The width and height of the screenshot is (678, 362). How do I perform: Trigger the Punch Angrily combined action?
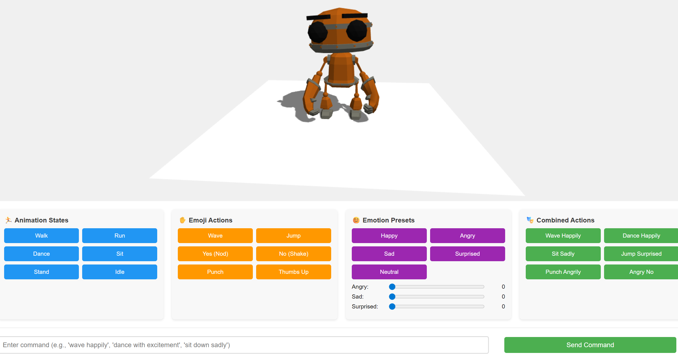coord(563,272)
